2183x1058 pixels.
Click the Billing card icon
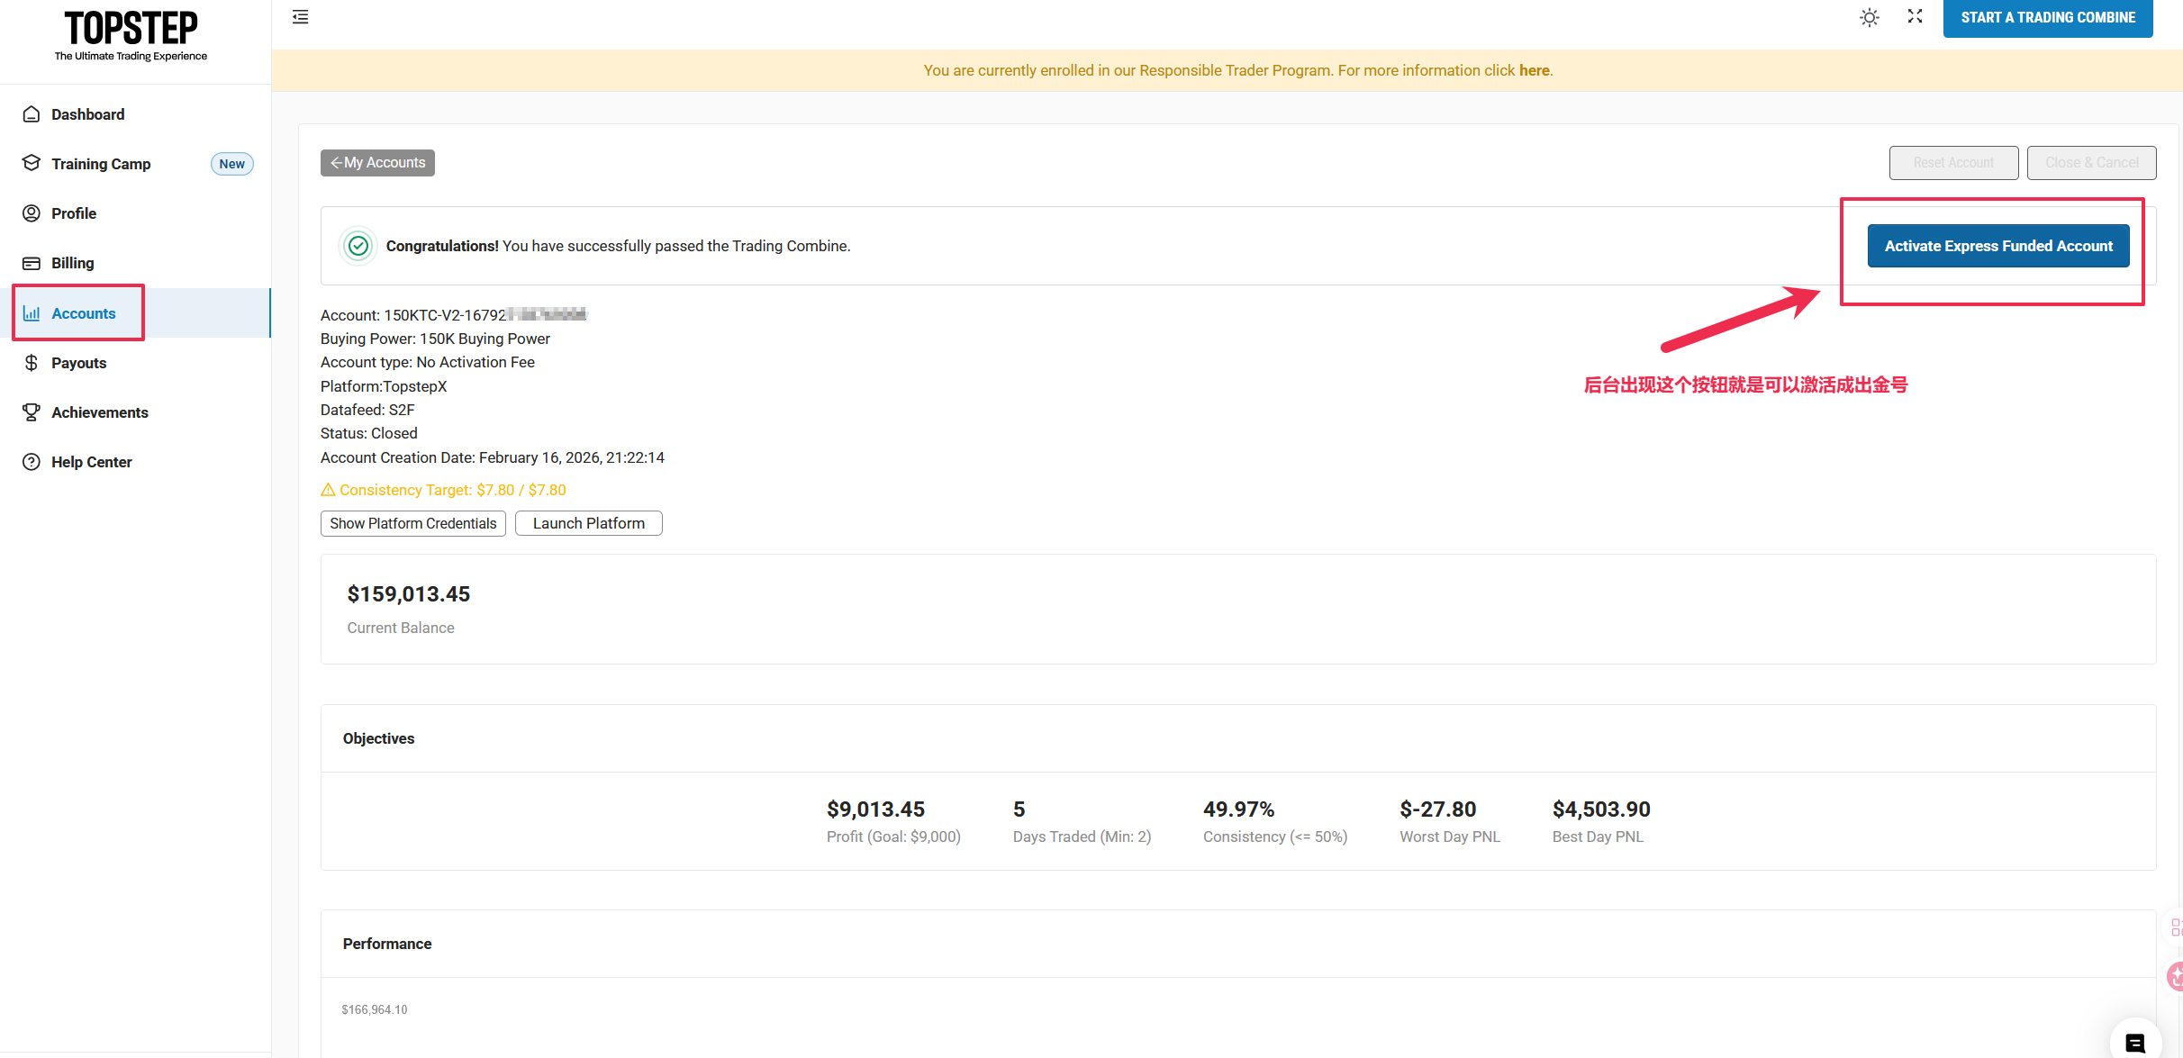(32, 263)
